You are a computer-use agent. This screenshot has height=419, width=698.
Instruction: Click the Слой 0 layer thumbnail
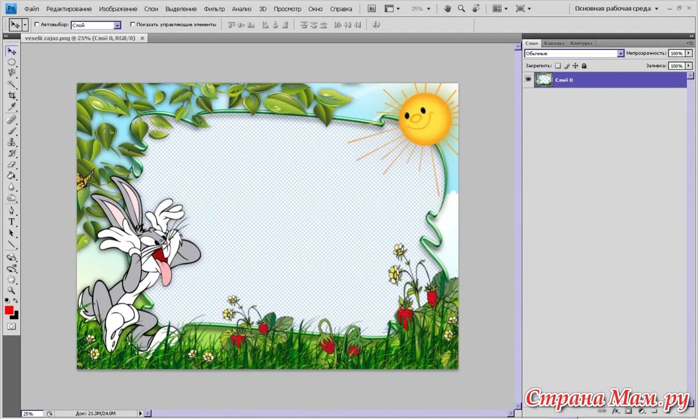pyautogui.click(x=543, y=80)
